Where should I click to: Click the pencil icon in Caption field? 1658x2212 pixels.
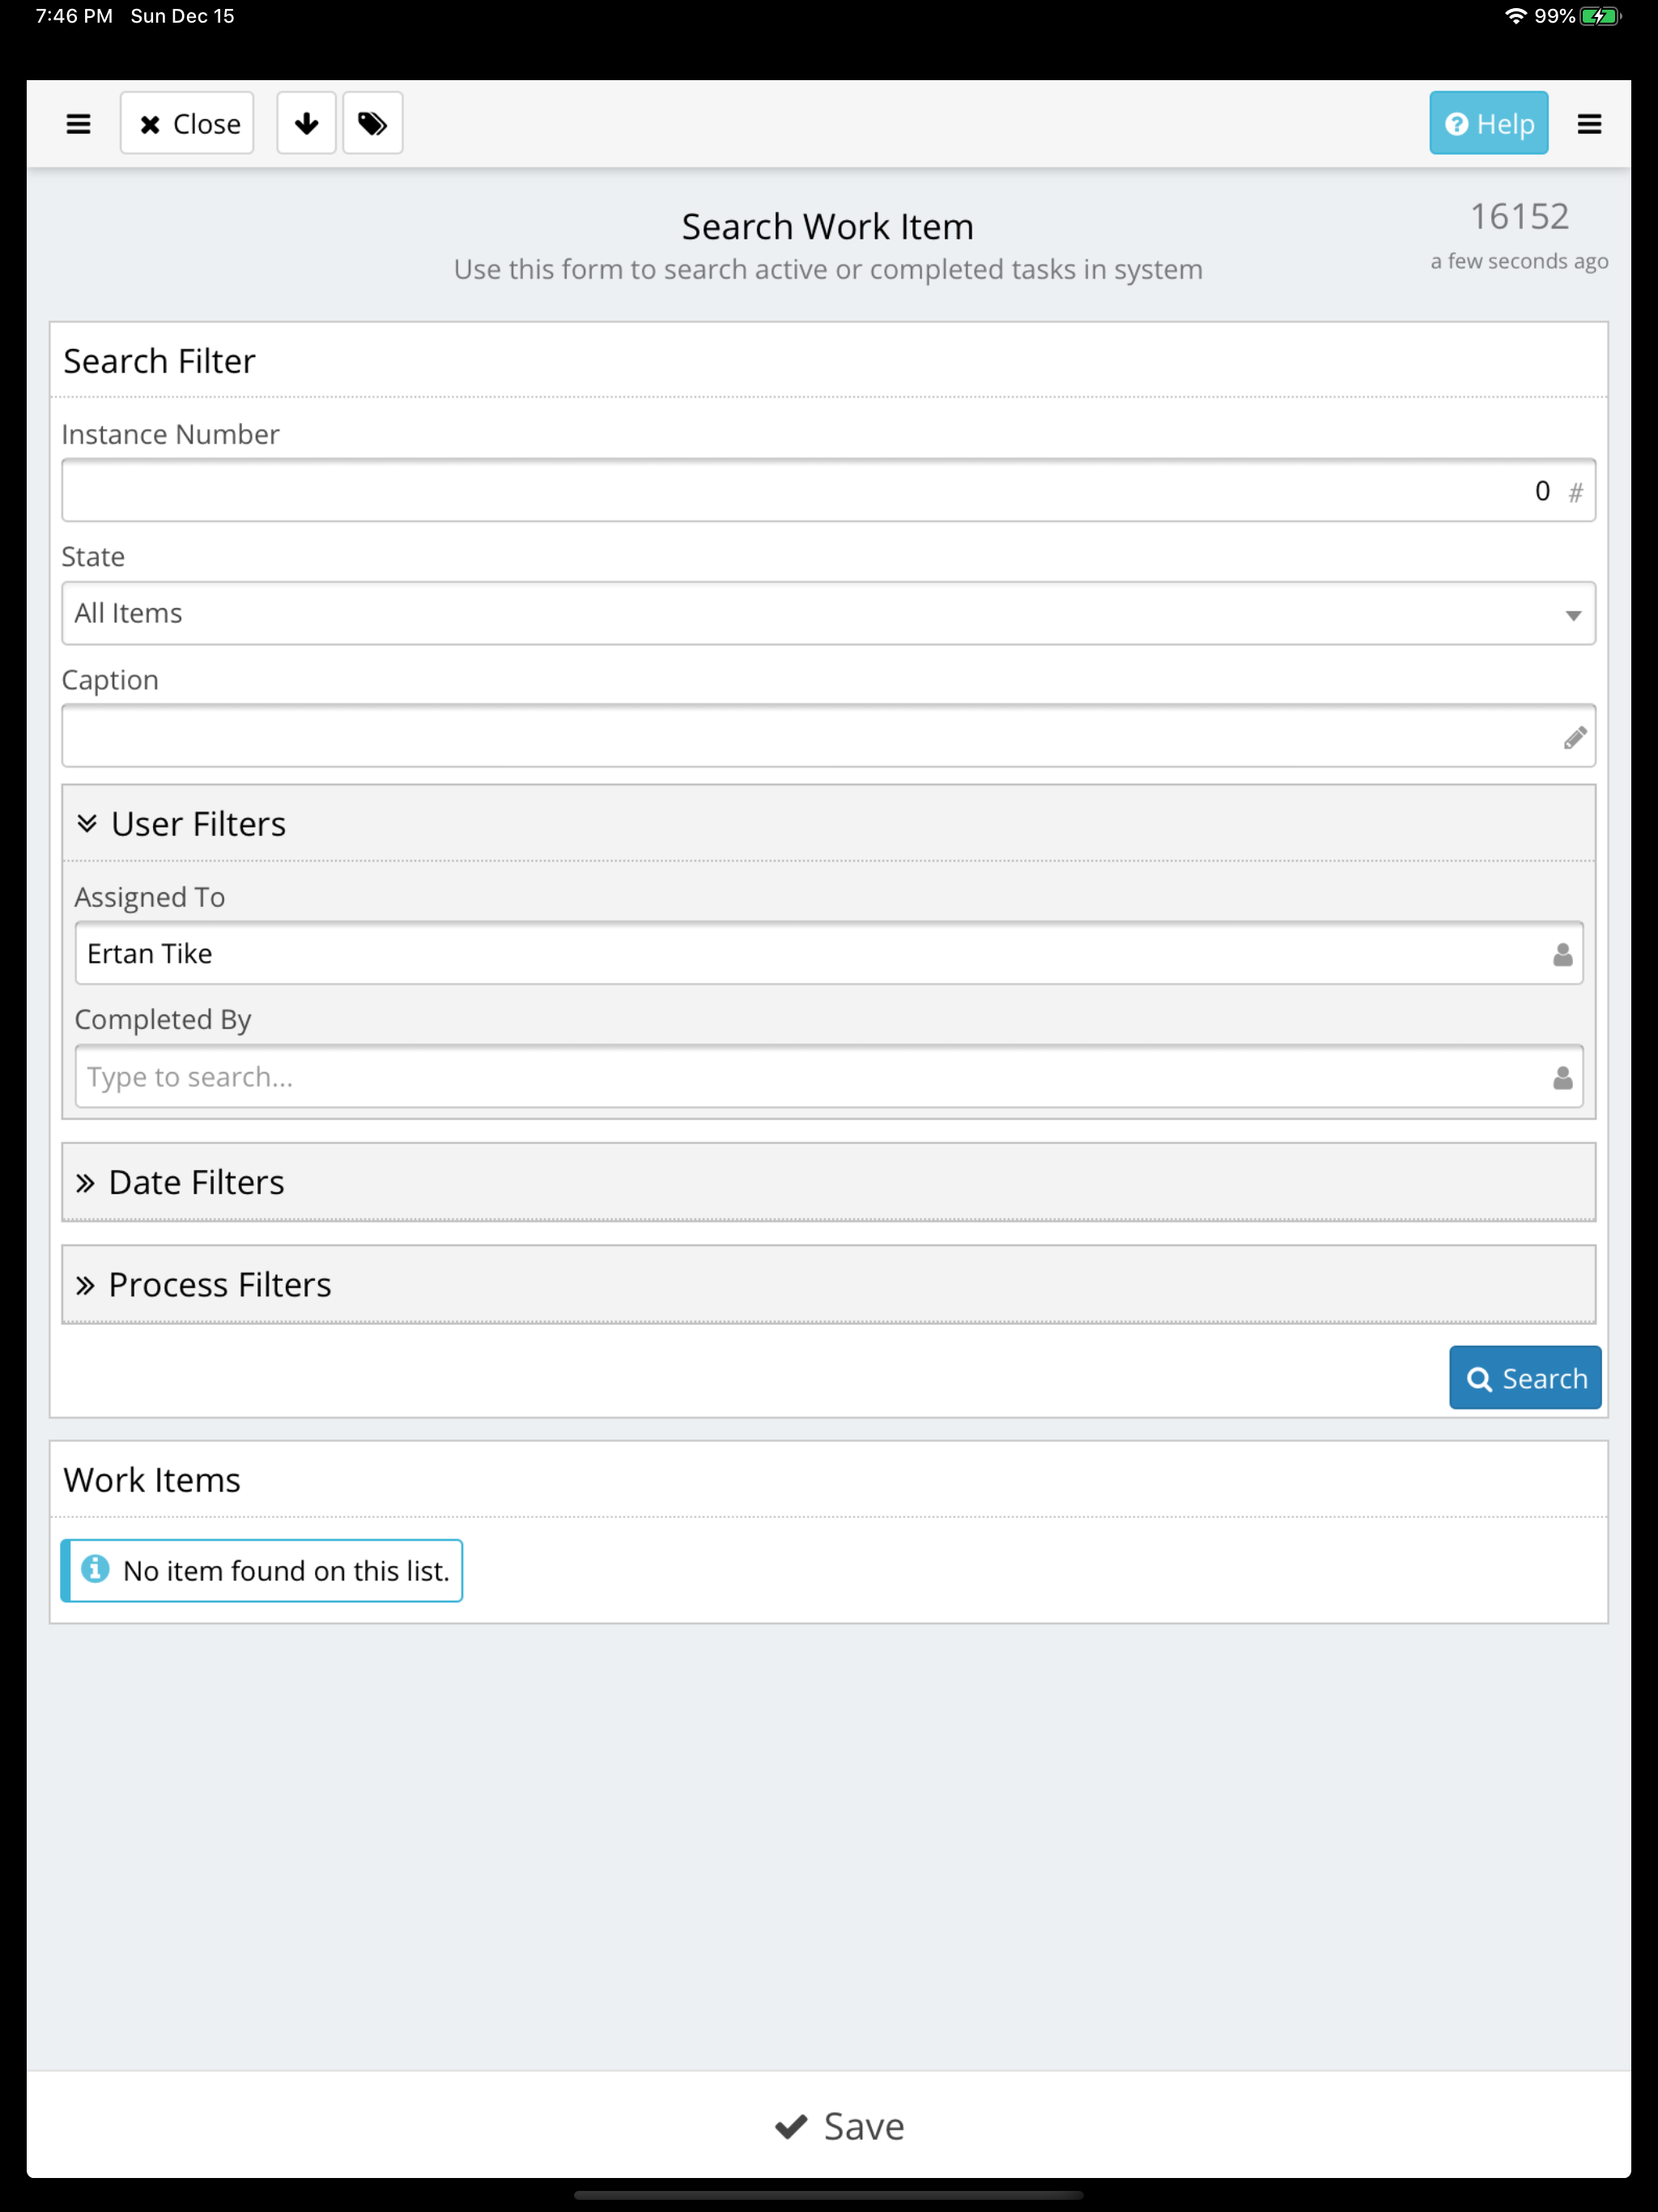pos(1575,737)
